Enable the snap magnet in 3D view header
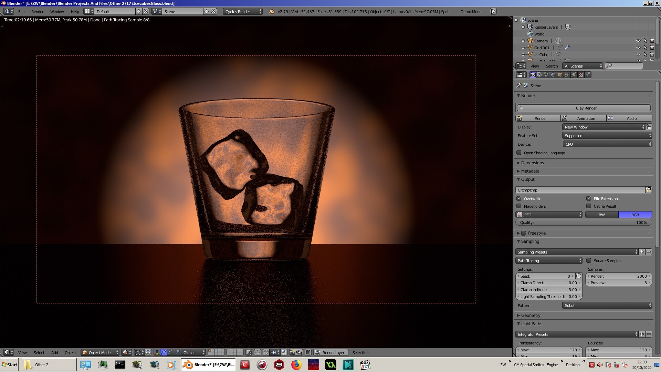661x372 pixels. click(266, 352)
